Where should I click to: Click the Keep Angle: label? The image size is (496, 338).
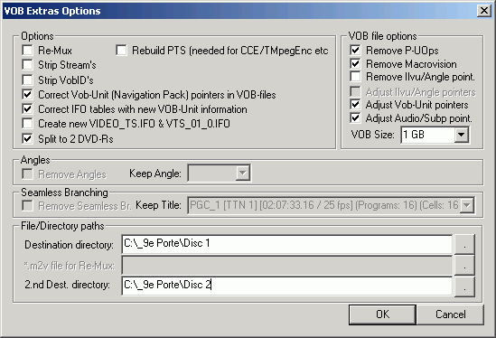pyautogui.click(x=155, y=174)
